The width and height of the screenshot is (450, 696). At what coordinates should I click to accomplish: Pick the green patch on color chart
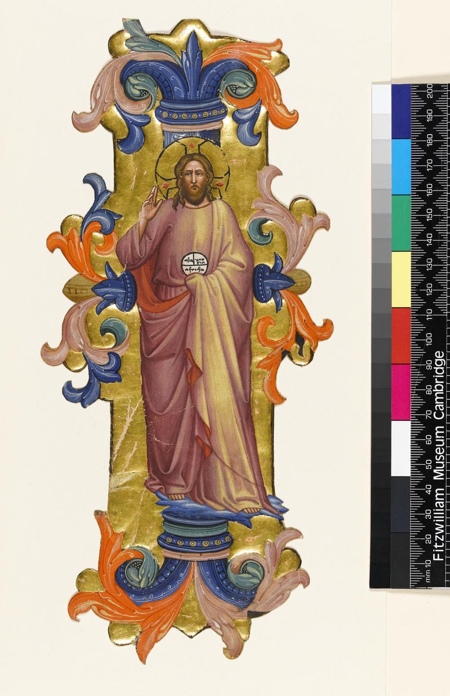point(400,223)
